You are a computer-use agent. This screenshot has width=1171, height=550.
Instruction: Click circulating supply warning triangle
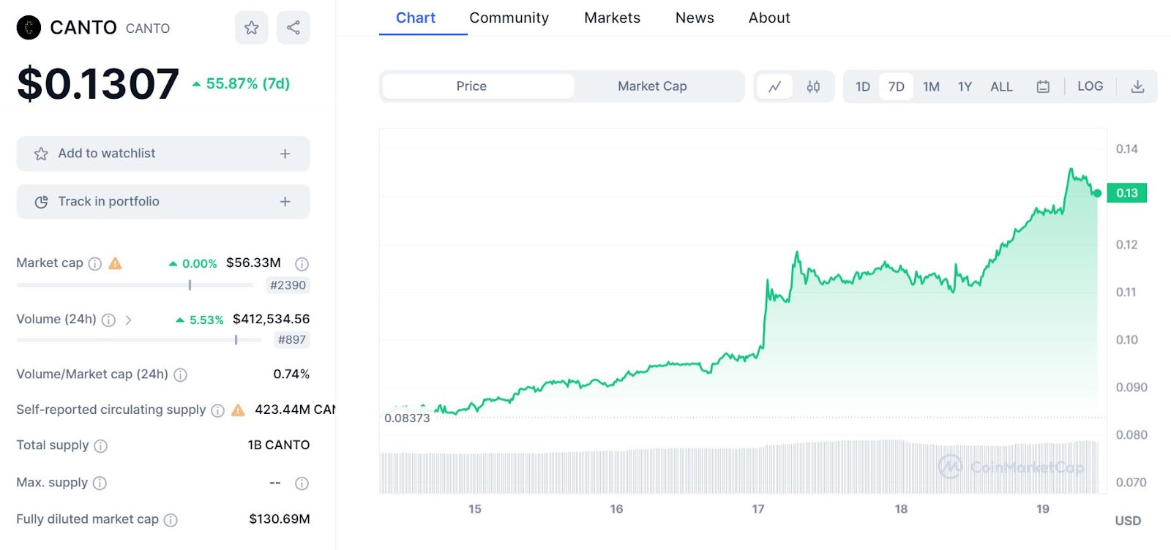click(238, 410)
